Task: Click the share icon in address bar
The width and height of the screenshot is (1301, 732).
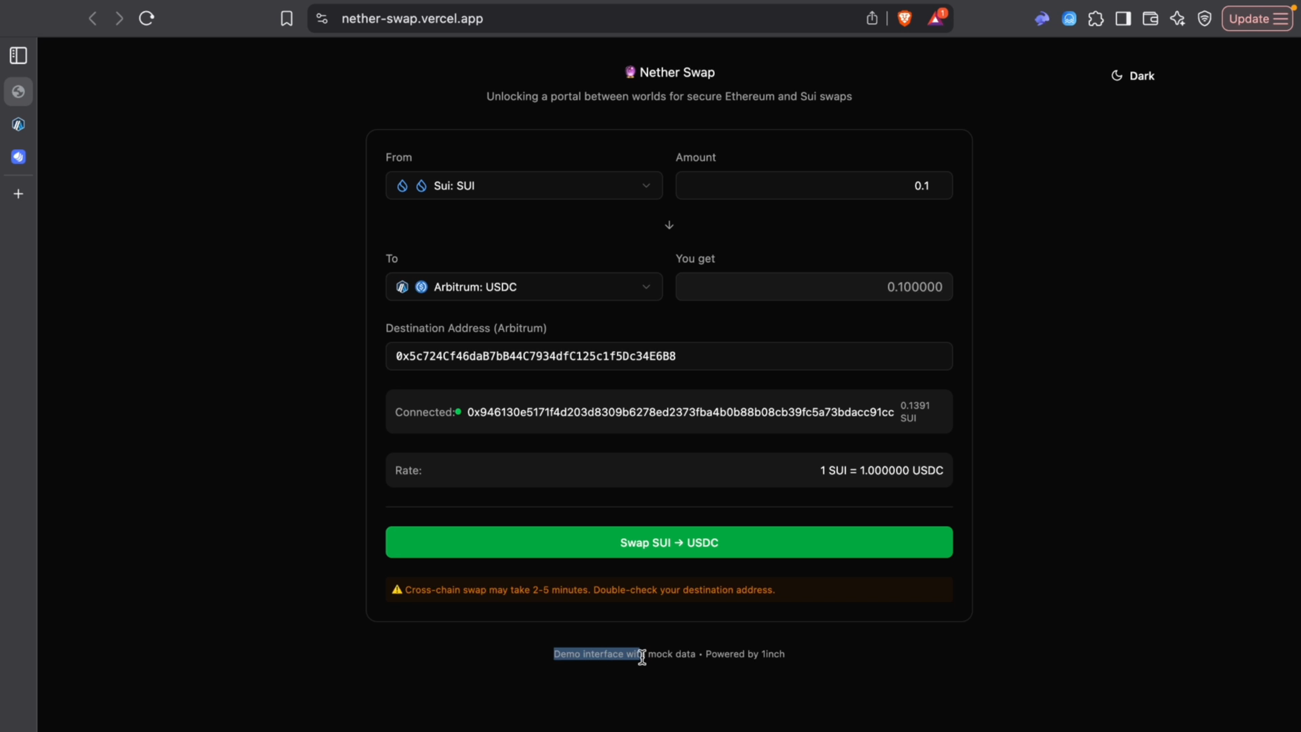Action: coord(871,18)
